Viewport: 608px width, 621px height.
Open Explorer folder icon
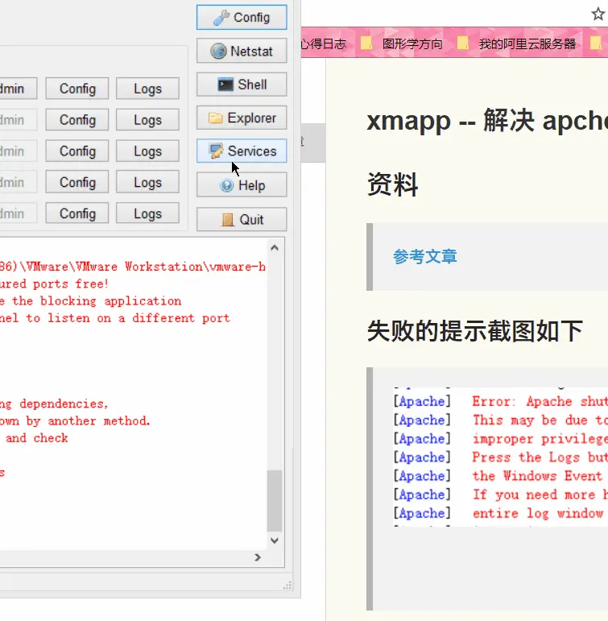pos(216,118)
